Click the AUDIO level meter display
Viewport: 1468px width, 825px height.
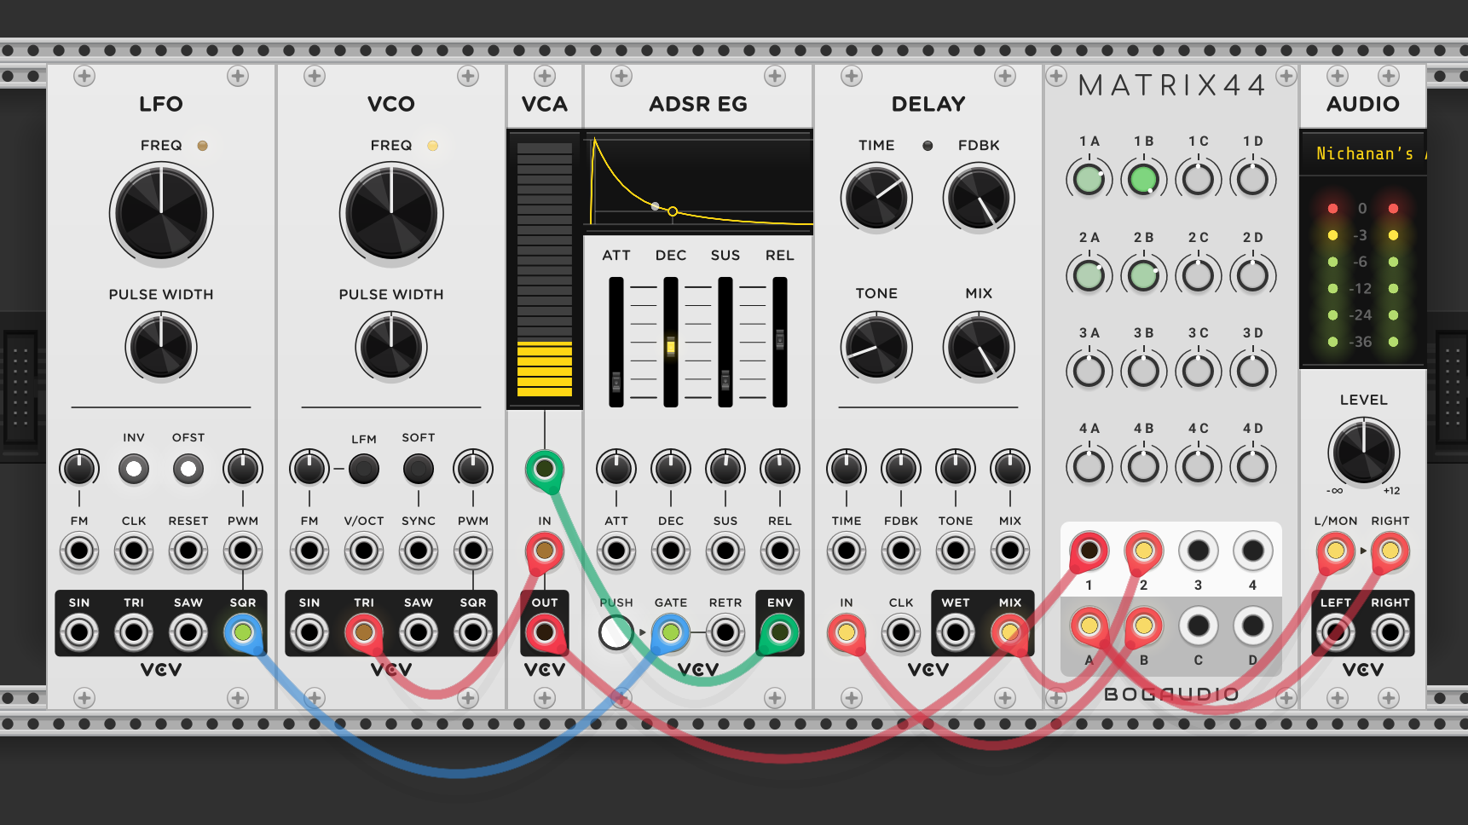click(x=1363, y=273)
